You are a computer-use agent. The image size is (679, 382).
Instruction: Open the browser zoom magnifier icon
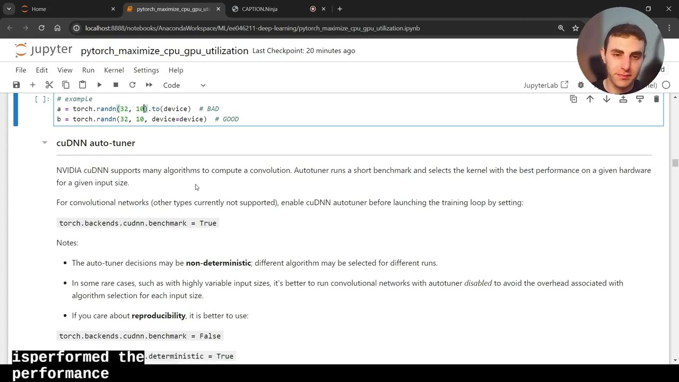(561, 28)
